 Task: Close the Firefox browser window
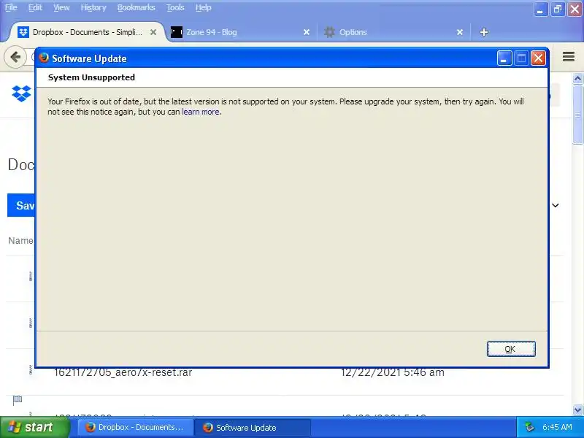[x=575, y=9]
